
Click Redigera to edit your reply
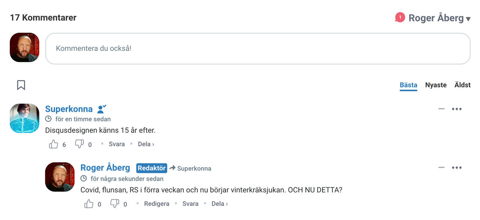[157, 203]
